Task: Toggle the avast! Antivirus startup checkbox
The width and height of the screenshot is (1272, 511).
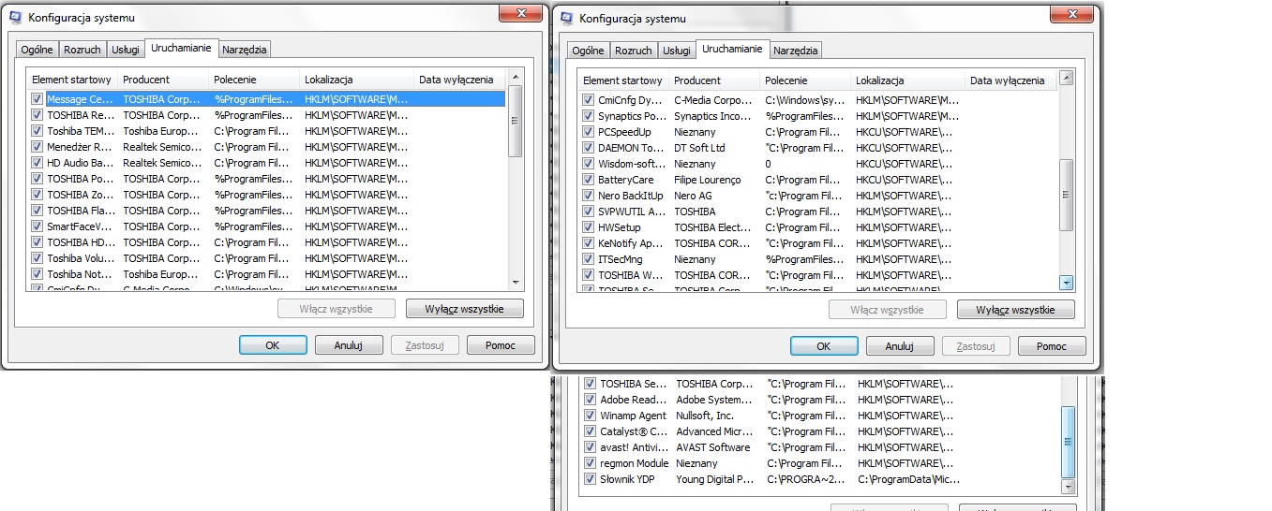Action: click(x=590, y=447)
